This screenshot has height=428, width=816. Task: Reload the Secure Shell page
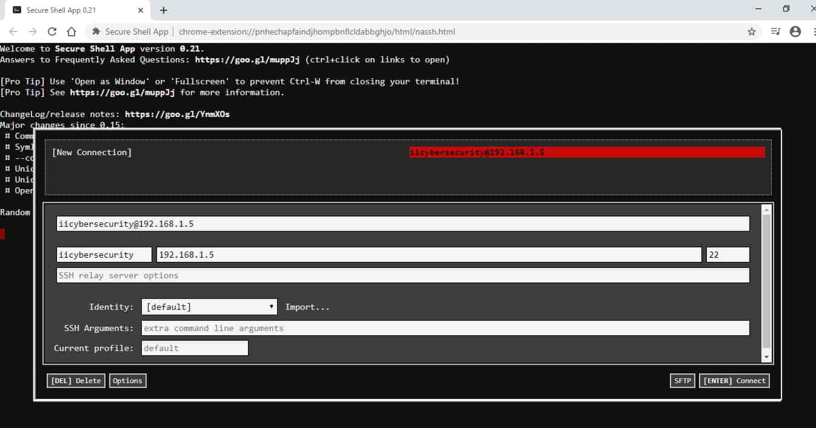(x=52, y=32)
